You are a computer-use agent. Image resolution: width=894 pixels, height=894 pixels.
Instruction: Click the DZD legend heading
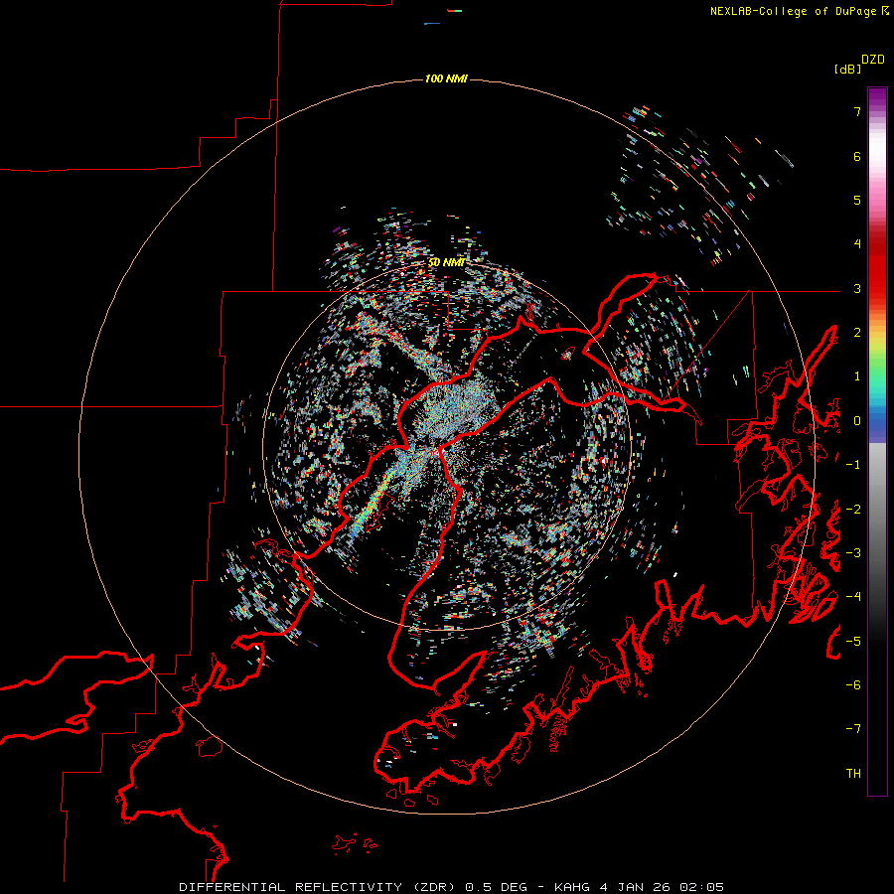tap(873, 60)
